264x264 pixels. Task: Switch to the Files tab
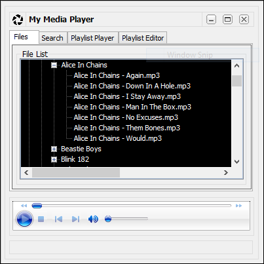pos(24,37)
